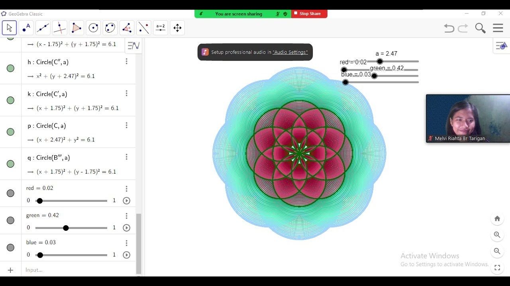This screenshot has height=286, width=510.
Task: Click the slider a handle in graphics view
Action: pyautogui.click(x=380, y=62)
